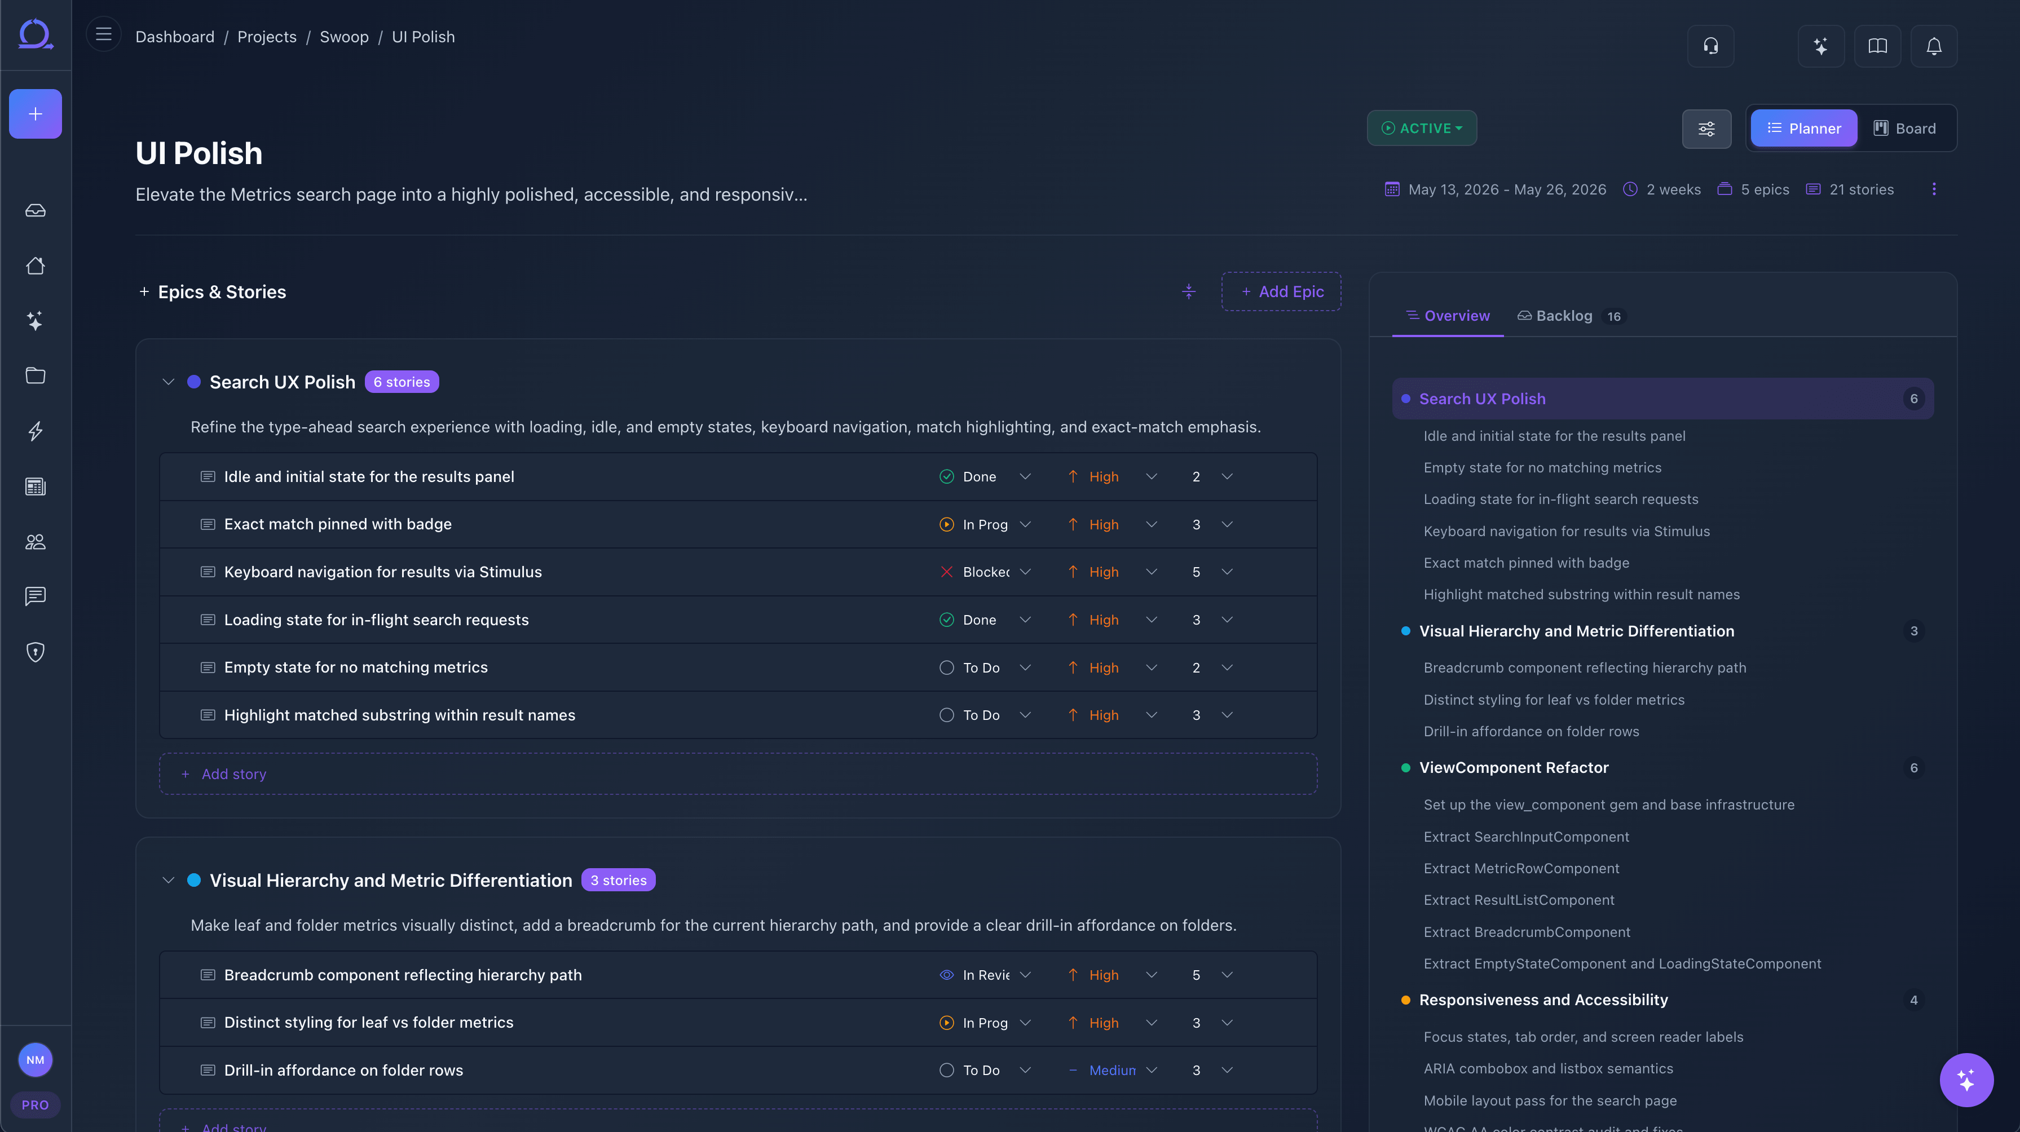
Task: Open the ACTIVE sprint status dropdown
Action: (1422, 129)
